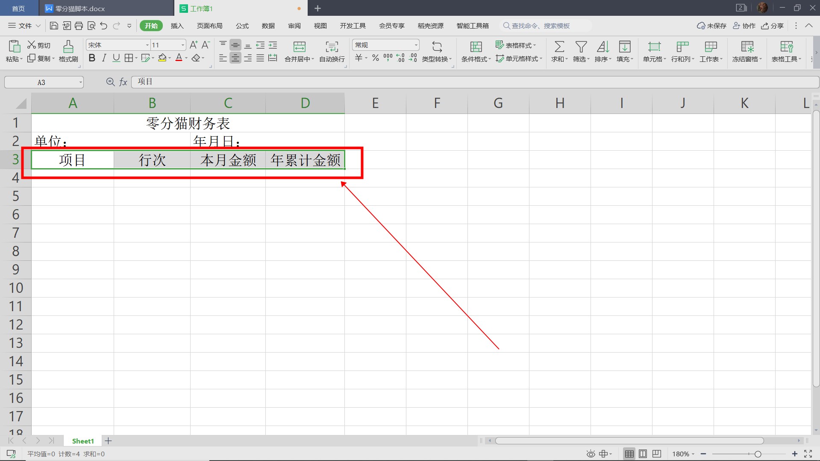Viewport: 820px width, 461px height.
Task: Toggle Wrap Text (自动换行)
Action: (x=332, y=47)
